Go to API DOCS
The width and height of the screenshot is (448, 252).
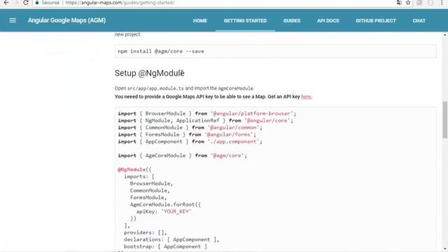pyautogui.click(x=328, y=20)
